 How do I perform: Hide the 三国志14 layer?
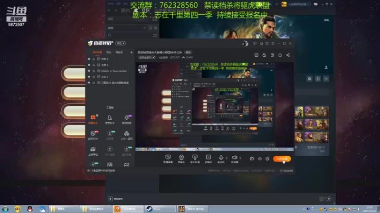89,82
